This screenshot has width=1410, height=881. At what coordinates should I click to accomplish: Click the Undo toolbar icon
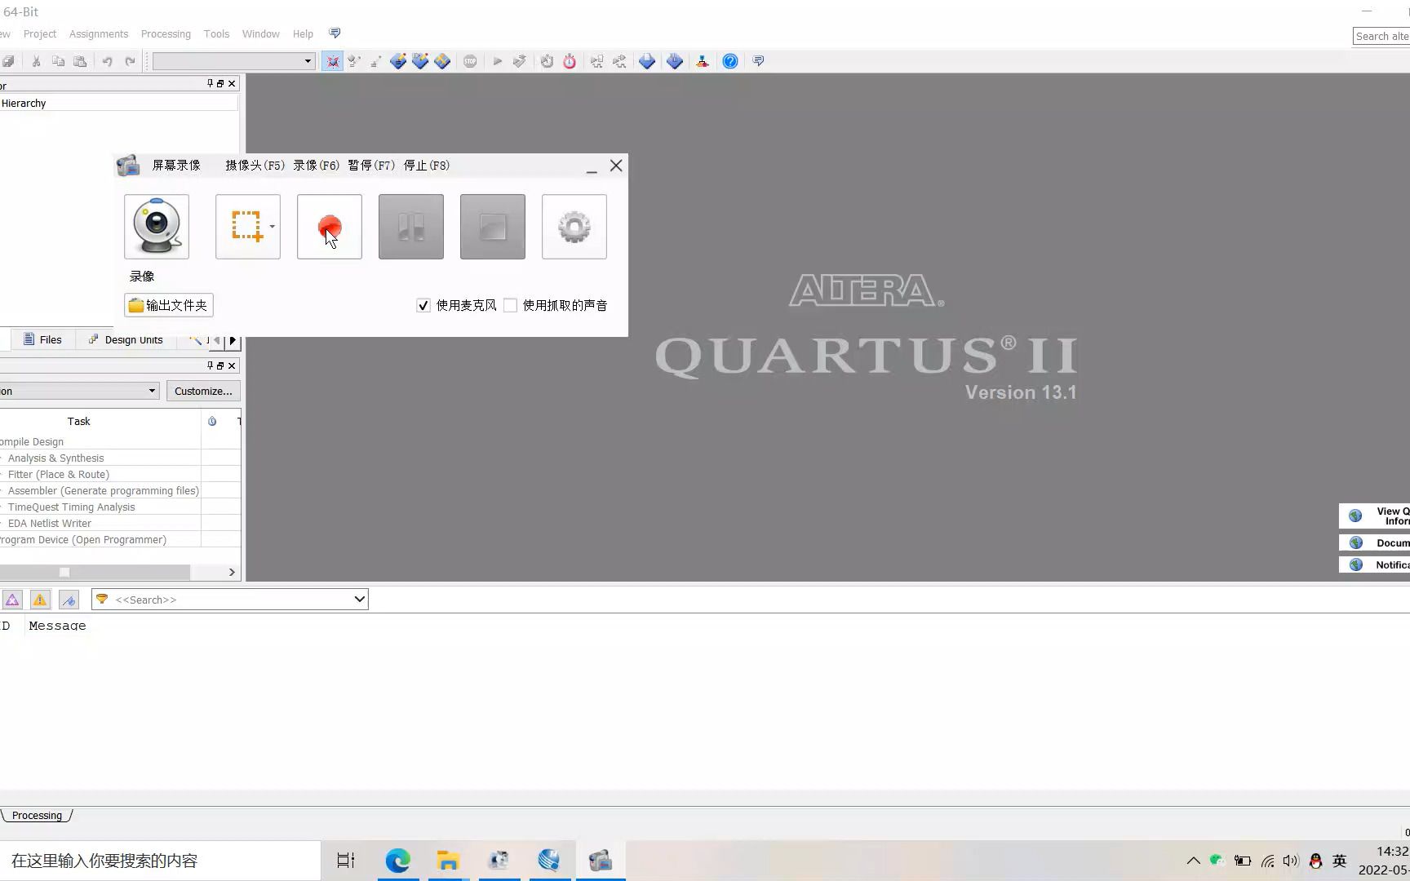107,60
